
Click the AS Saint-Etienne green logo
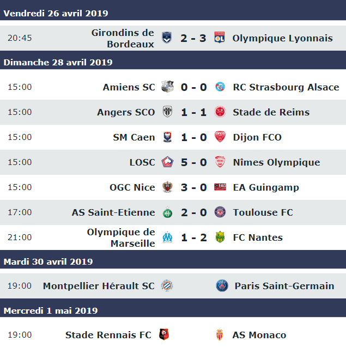[168, 212]
